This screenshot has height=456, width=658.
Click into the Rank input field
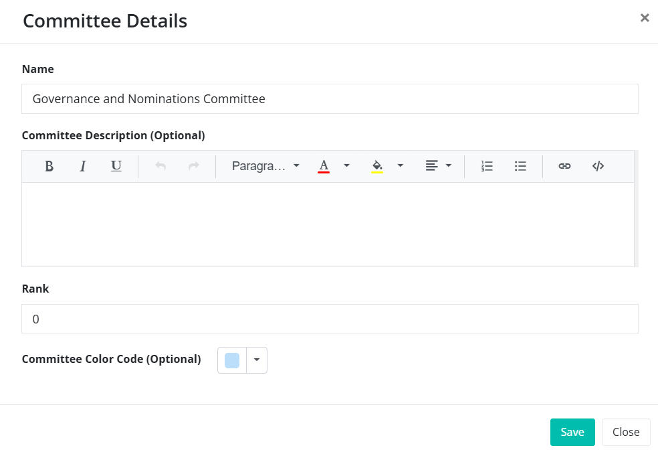(330, 319)
